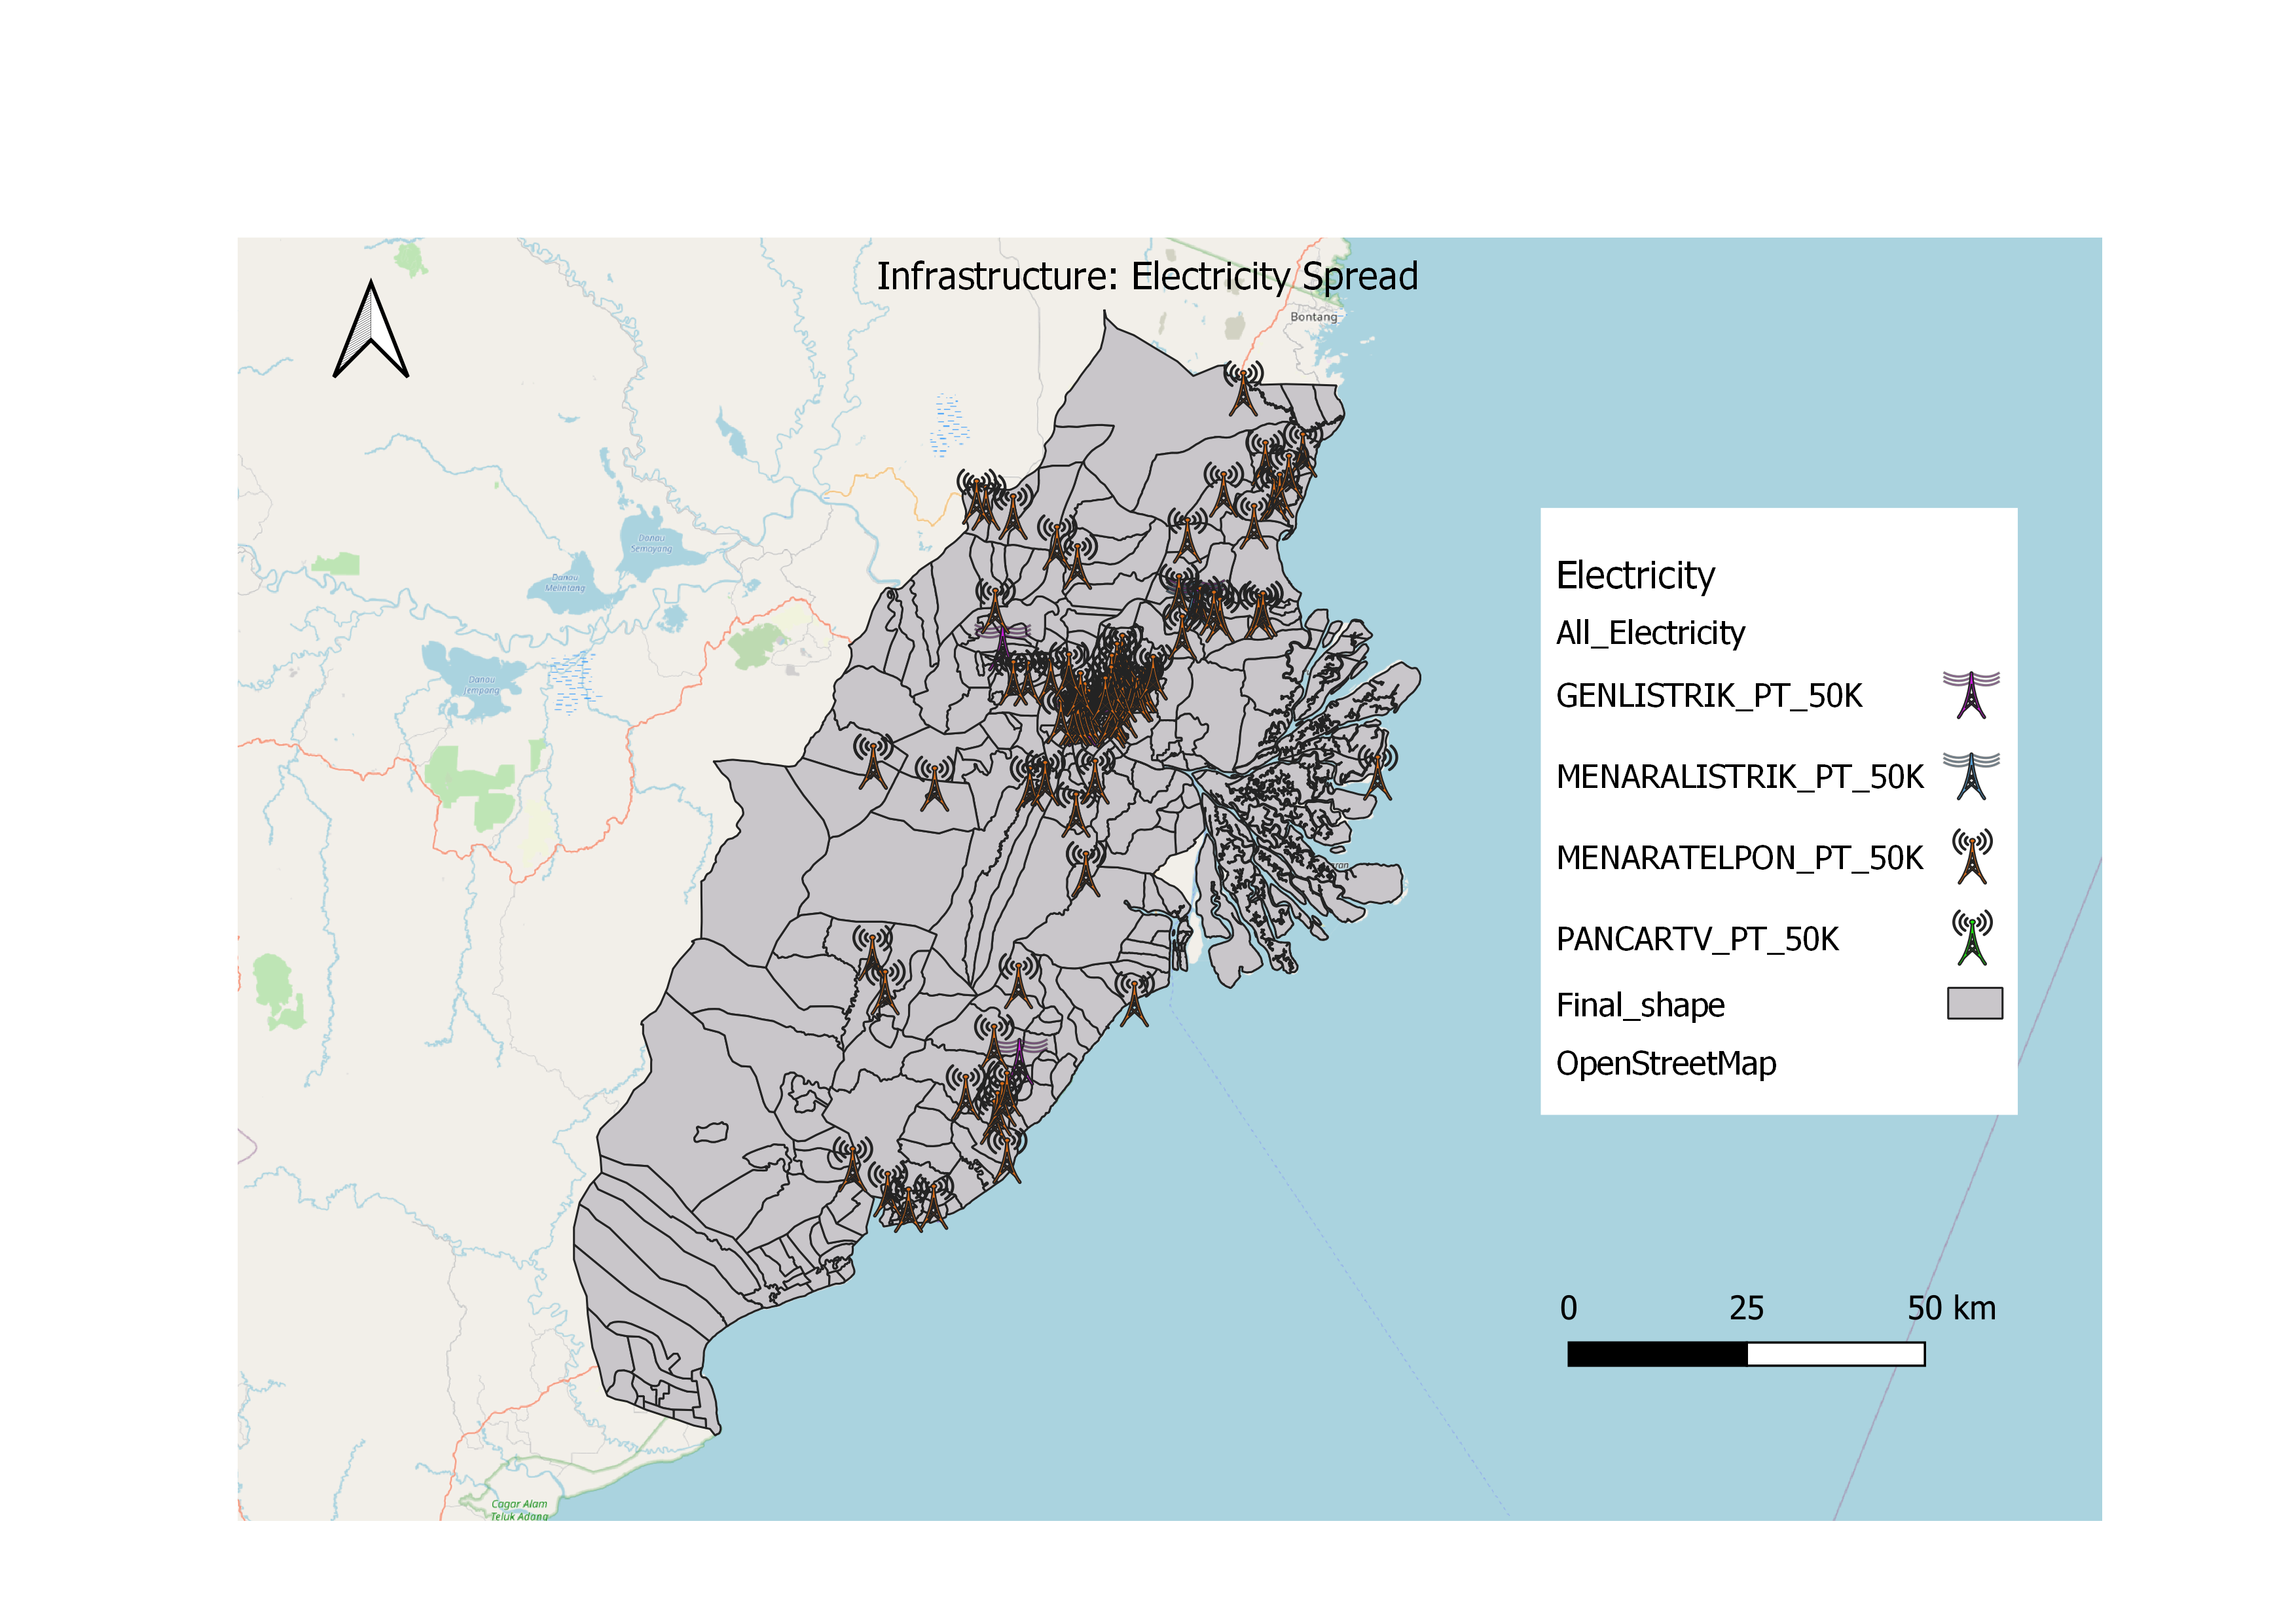Click the 'GENLISTRIK_PT_50K' legend label text

[1709, 696]
